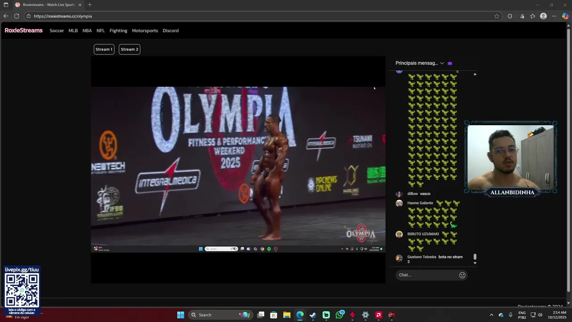The width and height of the screenshot is (572, 322).
Task: Open the tab actions menu icon
Action: pos(6,5)
